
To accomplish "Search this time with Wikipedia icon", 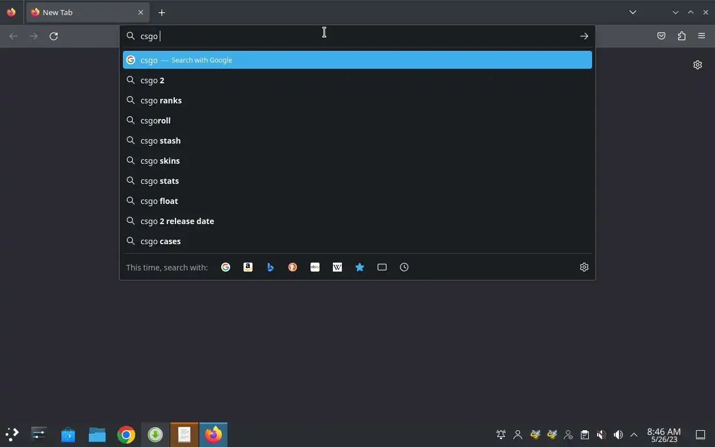I will coord(337,267).
